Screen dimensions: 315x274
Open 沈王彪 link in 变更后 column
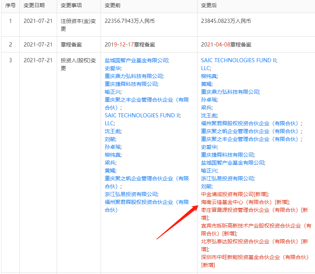[209, 115]
